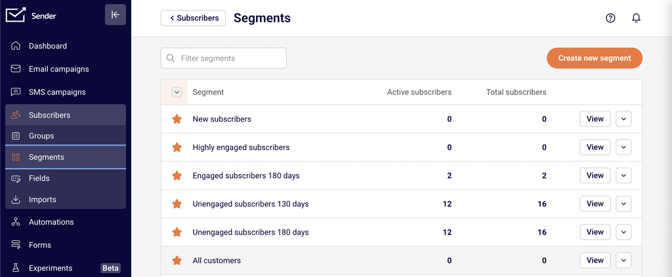Image resolution: width=672 pixels, height=277 pixels.
Task: Toggle star for Highly engaged subscribers
Action: (x=177, y=147)
